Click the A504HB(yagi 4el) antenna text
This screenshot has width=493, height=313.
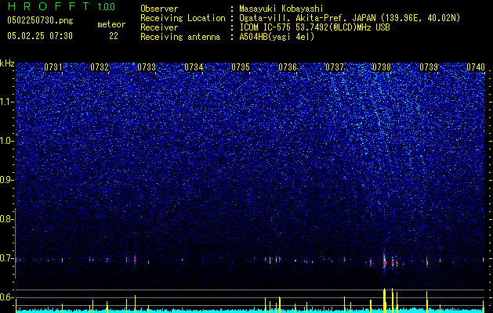(277, 37)
